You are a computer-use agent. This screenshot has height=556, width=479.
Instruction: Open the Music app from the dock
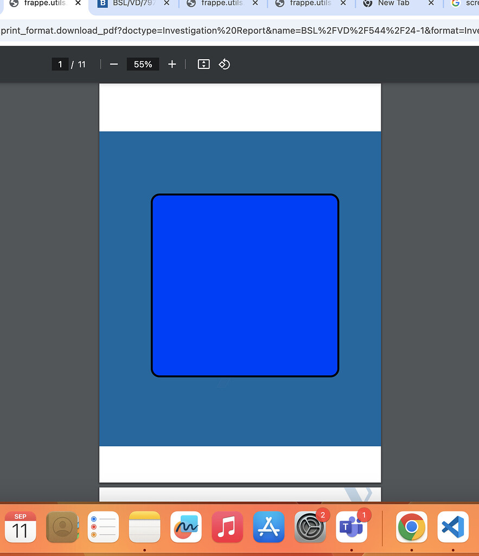point(227,527)
